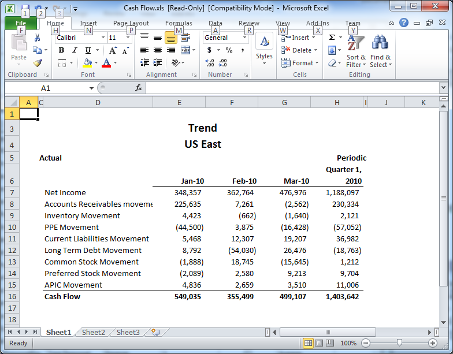Click the Fill down icon
Viewport: 453px width, 354px height.
(x=332, y=50)
